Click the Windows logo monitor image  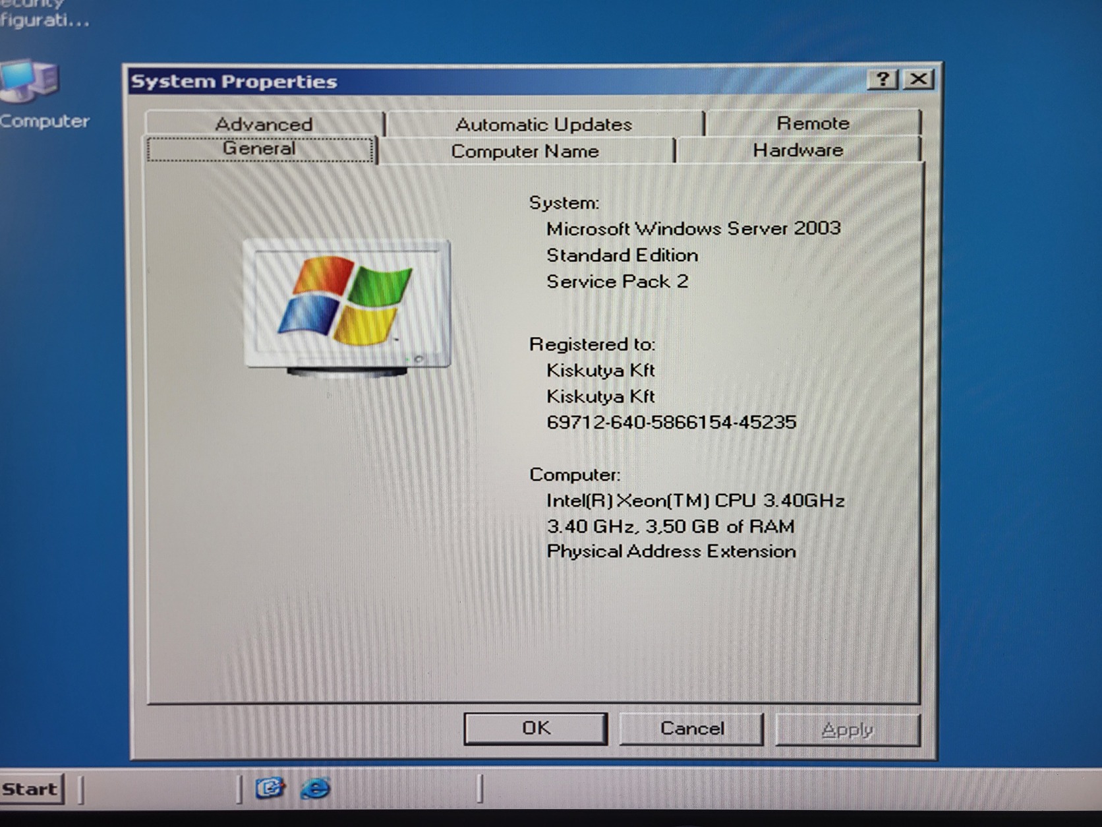[x=347, y=307]
